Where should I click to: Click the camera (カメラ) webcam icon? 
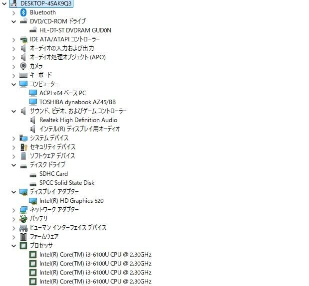23,66
